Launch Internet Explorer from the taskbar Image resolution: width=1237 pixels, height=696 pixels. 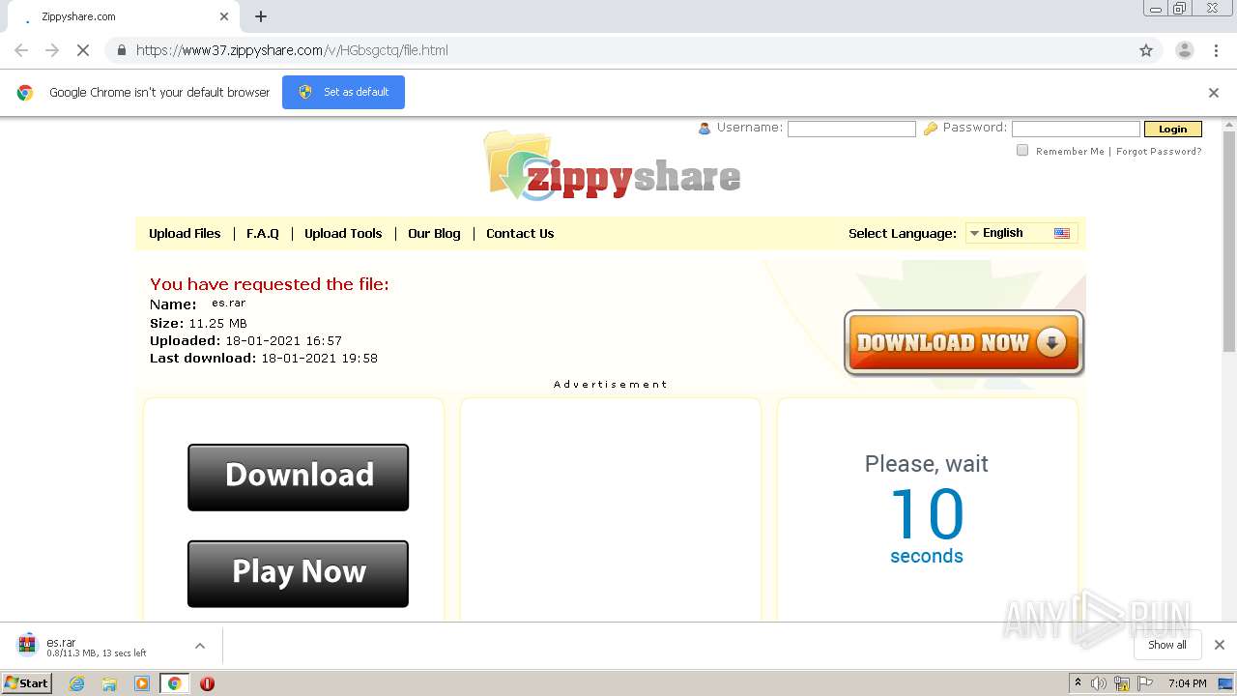[x=76, y=683]
